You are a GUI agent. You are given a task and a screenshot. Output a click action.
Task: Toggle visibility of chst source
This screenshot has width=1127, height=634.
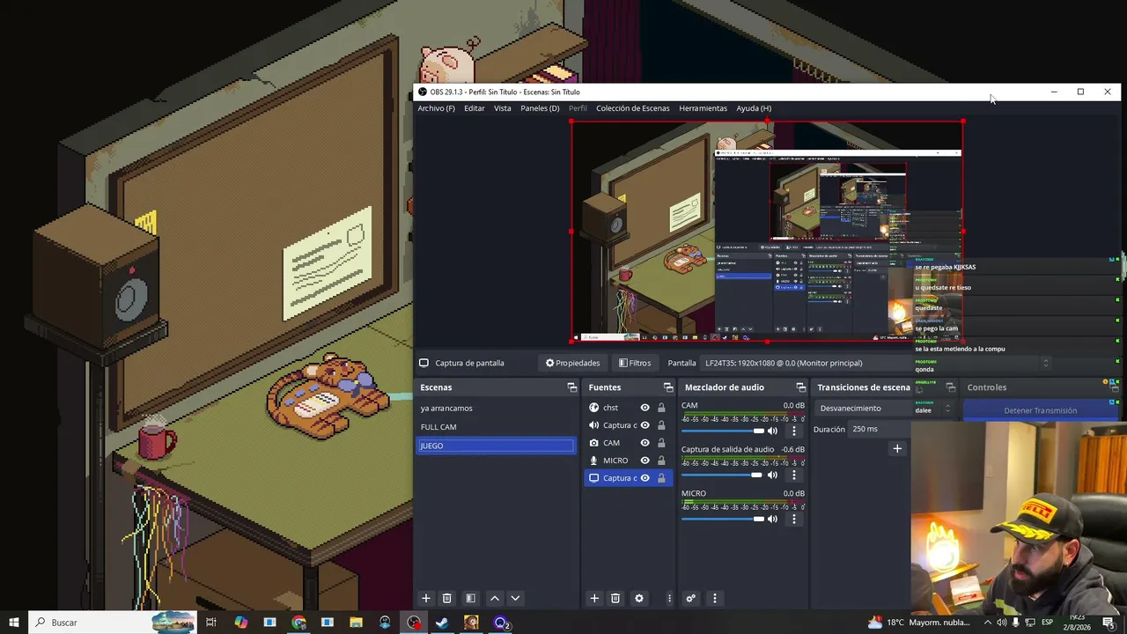[x=645, y=408]
